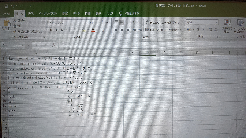Click the Decrease Decimal icon
This screenshot has height=138, width=246.
(x=216, y=30)
